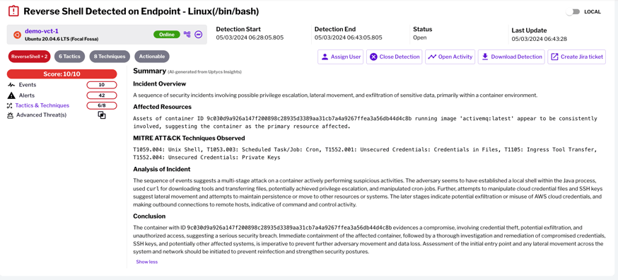The height and width of the screenshot is (280, 618).
Task: Select the Actionable tag
Action: (152, 57)
